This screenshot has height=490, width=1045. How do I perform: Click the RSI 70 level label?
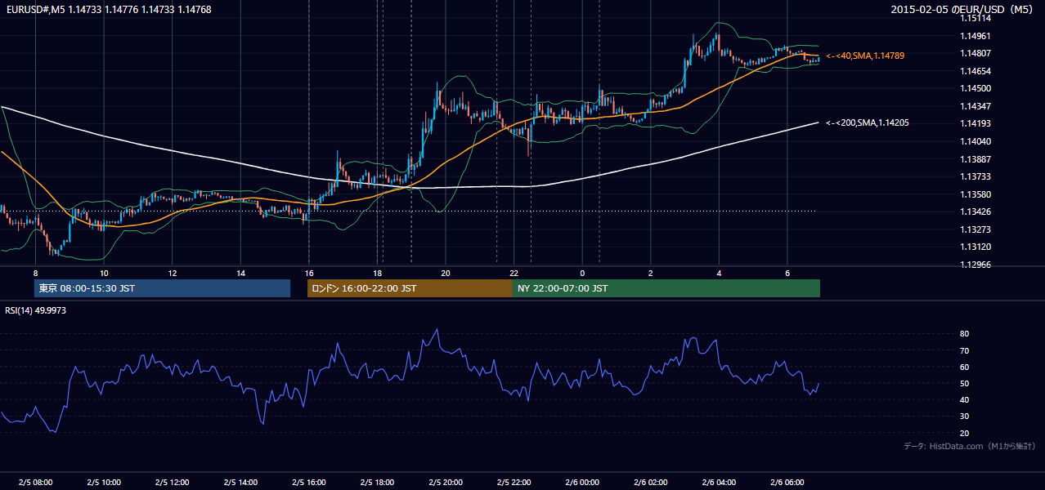tap(964, 351)
